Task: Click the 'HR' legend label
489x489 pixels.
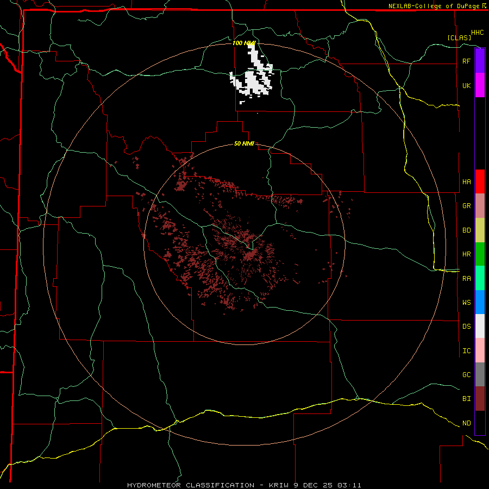Action: [466, 254]
